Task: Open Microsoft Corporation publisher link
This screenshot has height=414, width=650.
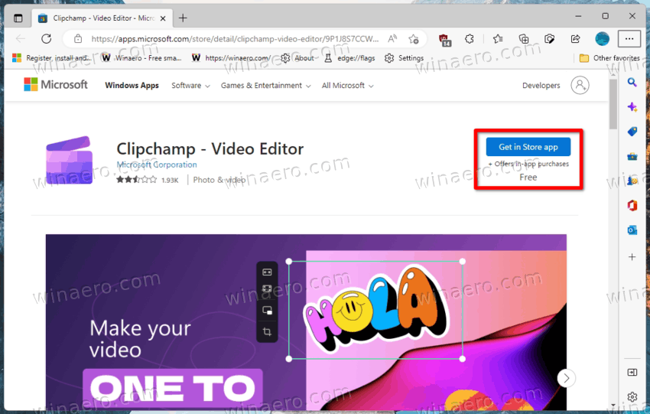Action: [157, 165]
